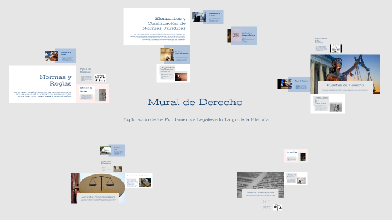Open the small scales subtopic below Derecho Prehispánico
This screenshot has height=220, width=392.
click(272, 205)
